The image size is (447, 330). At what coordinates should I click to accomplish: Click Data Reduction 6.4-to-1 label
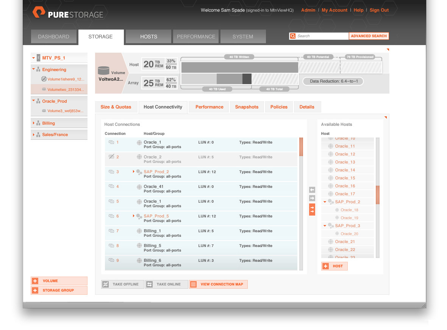point(333,81)
